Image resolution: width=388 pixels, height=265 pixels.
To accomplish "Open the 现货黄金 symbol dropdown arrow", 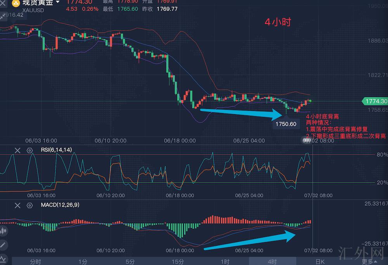I will [x=58, y=2].
